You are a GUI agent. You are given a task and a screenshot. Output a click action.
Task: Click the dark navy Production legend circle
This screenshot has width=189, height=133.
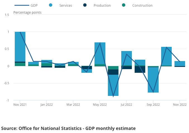tap(84, 5)
